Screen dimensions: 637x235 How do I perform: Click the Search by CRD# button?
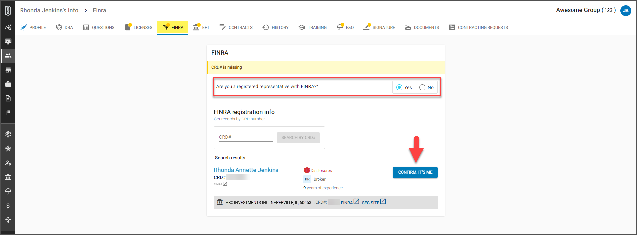298,138
